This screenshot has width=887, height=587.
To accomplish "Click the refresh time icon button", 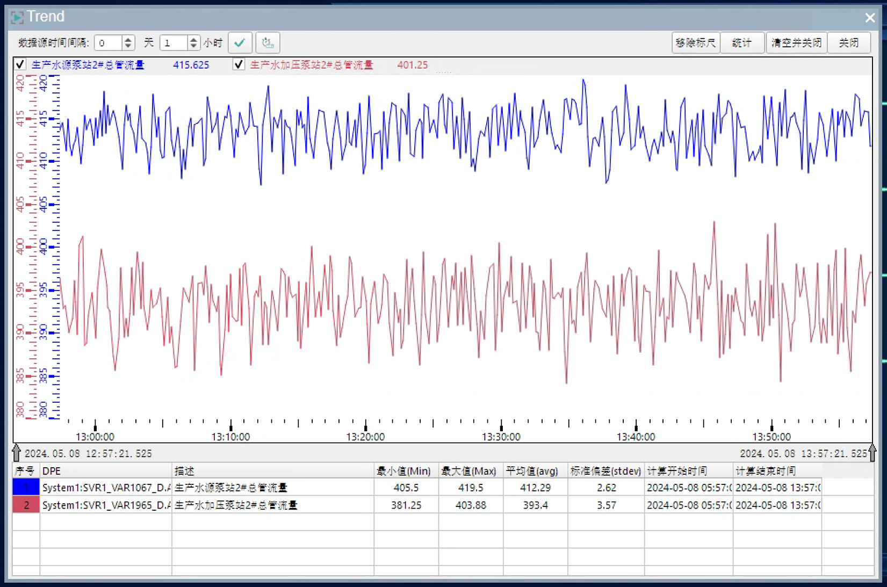I will pos(268,42).
